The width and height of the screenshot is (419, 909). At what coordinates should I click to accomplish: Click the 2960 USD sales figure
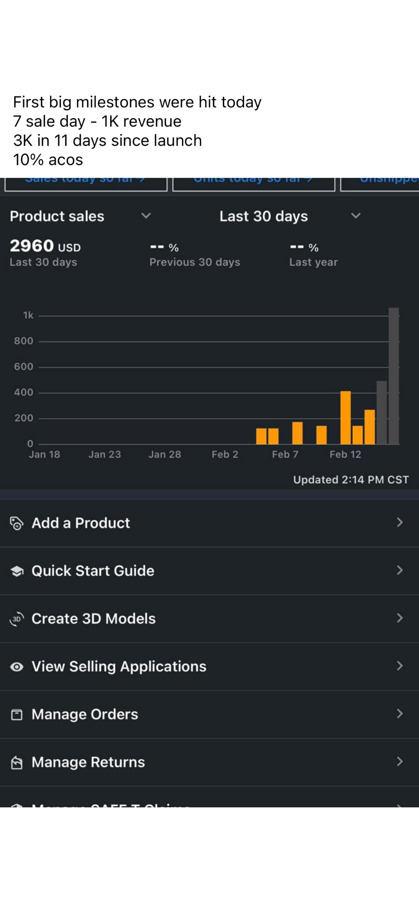coord(45,246)
